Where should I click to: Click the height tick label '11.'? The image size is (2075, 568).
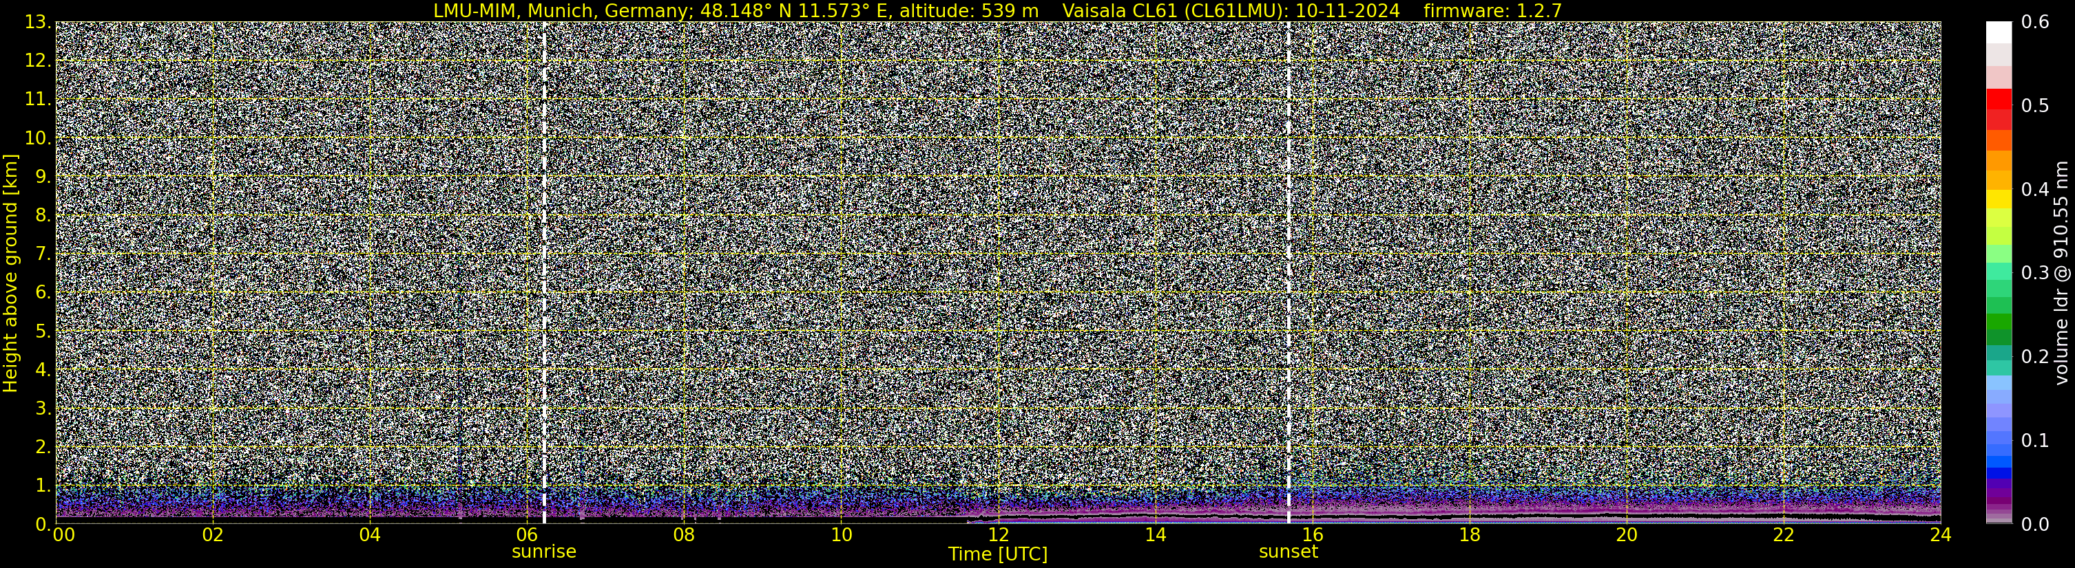pyautogui.click(x=38, y=100)
